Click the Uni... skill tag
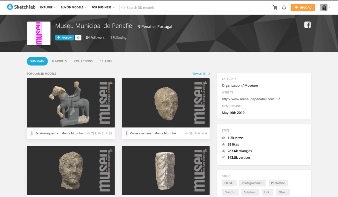 (x=267, y=192)
